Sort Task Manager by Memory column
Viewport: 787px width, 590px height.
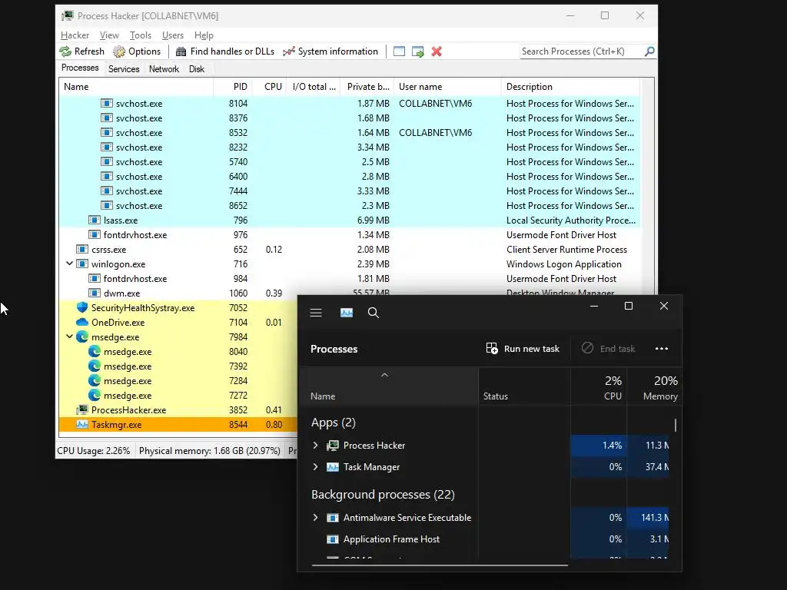tap(654, 387)
